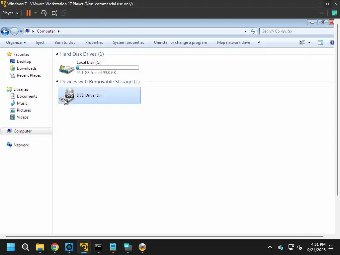The height and width of the screenshot is (255, 340).
Task: Open the Windows Start button
Action: pos(11,247)
